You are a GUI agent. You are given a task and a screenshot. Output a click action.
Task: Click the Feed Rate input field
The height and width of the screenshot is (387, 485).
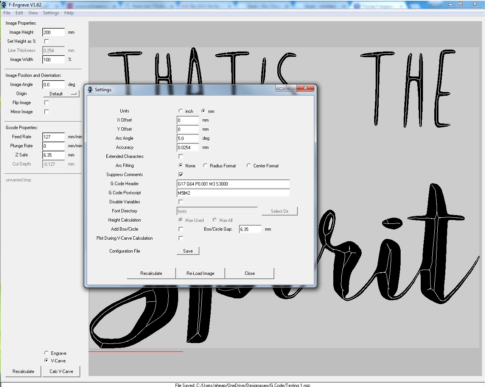point(53,137)
